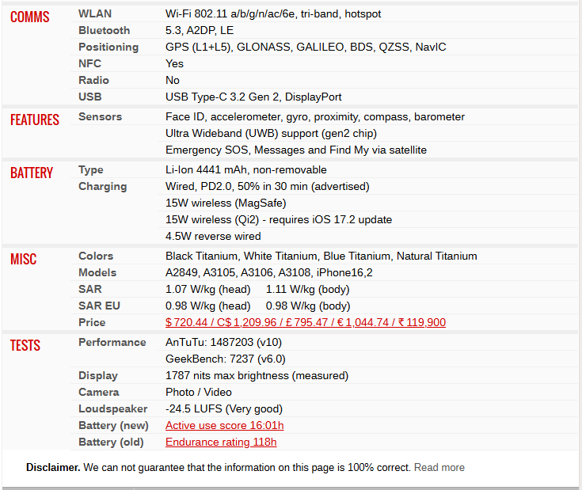Click the Charging spec label

click(x=102, y=187)
